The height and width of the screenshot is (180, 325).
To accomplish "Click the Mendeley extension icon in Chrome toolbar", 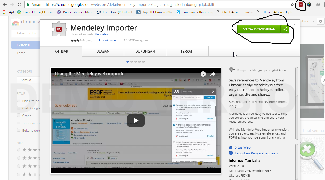I will 301,4.
